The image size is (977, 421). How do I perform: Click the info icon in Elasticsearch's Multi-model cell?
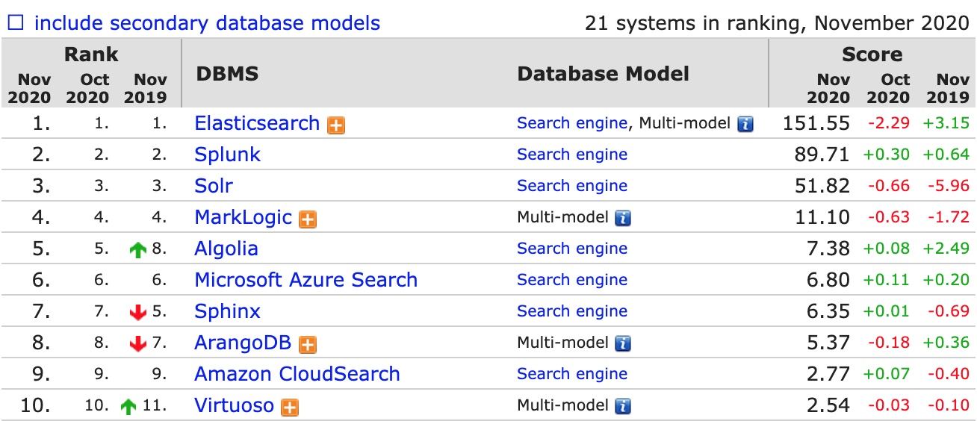coord(745,125)
